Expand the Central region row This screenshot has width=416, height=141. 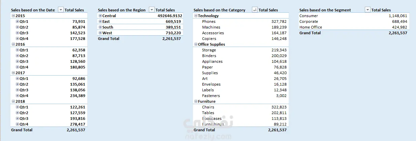pos(100,16)
